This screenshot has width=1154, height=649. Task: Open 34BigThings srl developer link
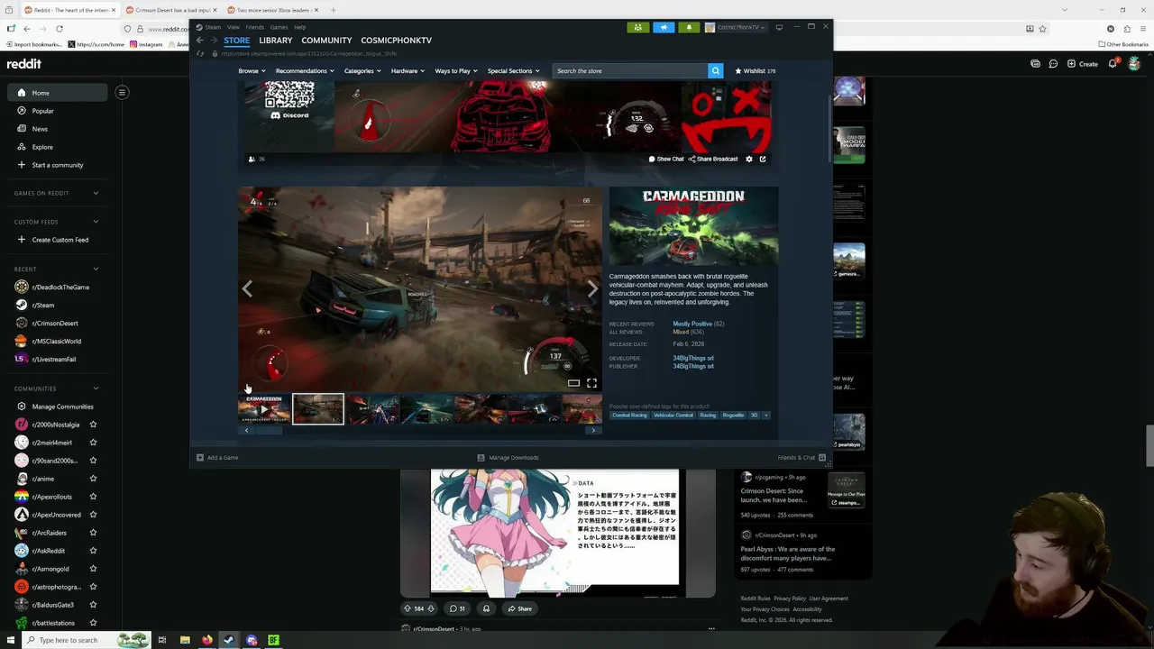[x=692, y=358]
